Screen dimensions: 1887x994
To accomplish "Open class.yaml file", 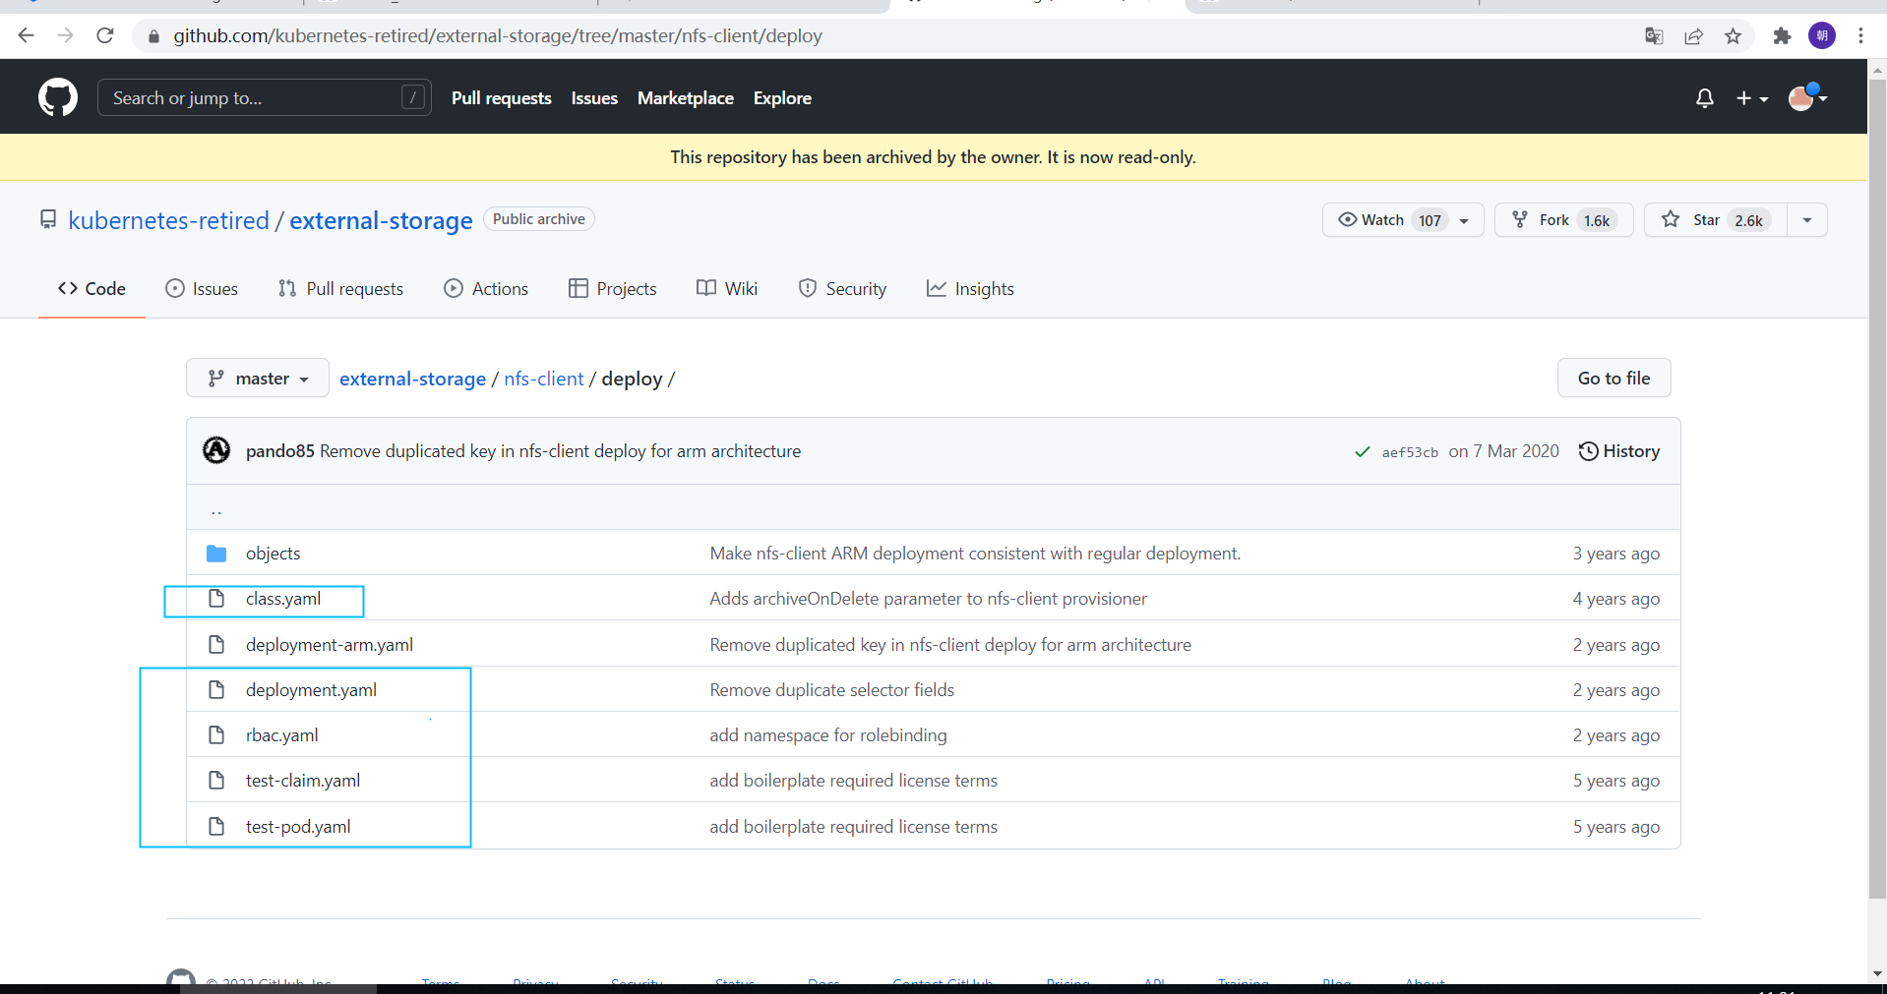I will coord(283,599).
